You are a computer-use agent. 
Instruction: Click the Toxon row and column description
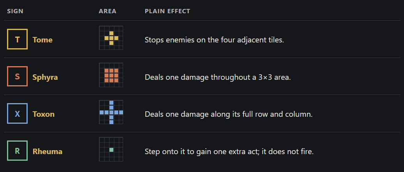coord(229,114)
